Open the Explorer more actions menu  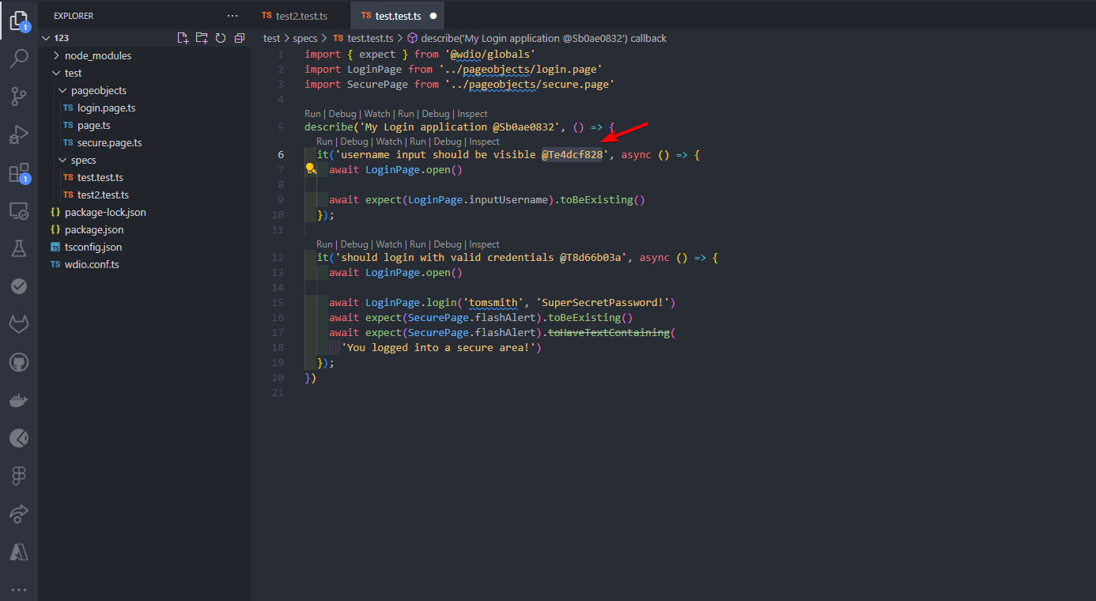232,15
